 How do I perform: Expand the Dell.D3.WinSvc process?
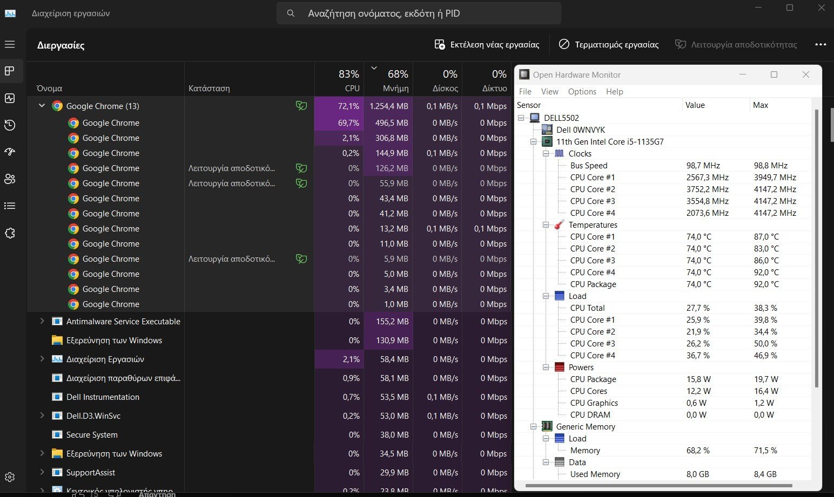point(42,416)
